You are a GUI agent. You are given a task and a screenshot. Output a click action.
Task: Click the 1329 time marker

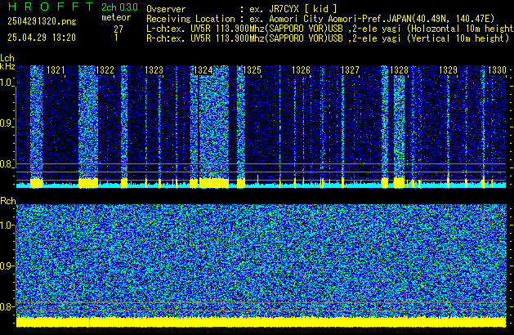(448, 70)
